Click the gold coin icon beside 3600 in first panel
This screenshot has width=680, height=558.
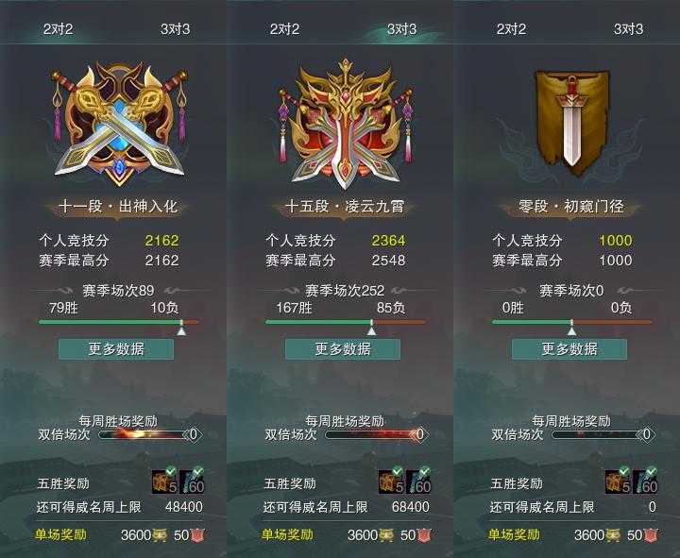point(160,535)
